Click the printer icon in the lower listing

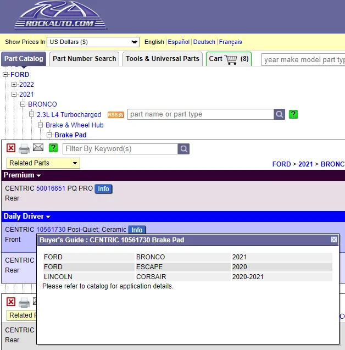[24, 303]
